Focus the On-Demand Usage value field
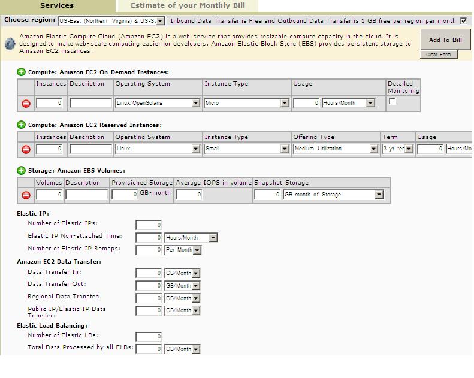The width and height of the screenshot is (474, 378). [x=306, y=103]
